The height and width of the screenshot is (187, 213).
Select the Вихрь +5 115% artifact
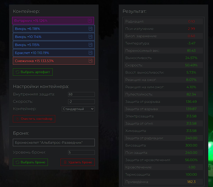point(54,45)
